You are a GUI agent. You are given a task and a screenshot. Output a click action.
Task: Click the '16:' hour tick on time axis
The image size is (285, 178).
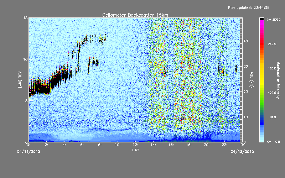click(x=171, y=145)
